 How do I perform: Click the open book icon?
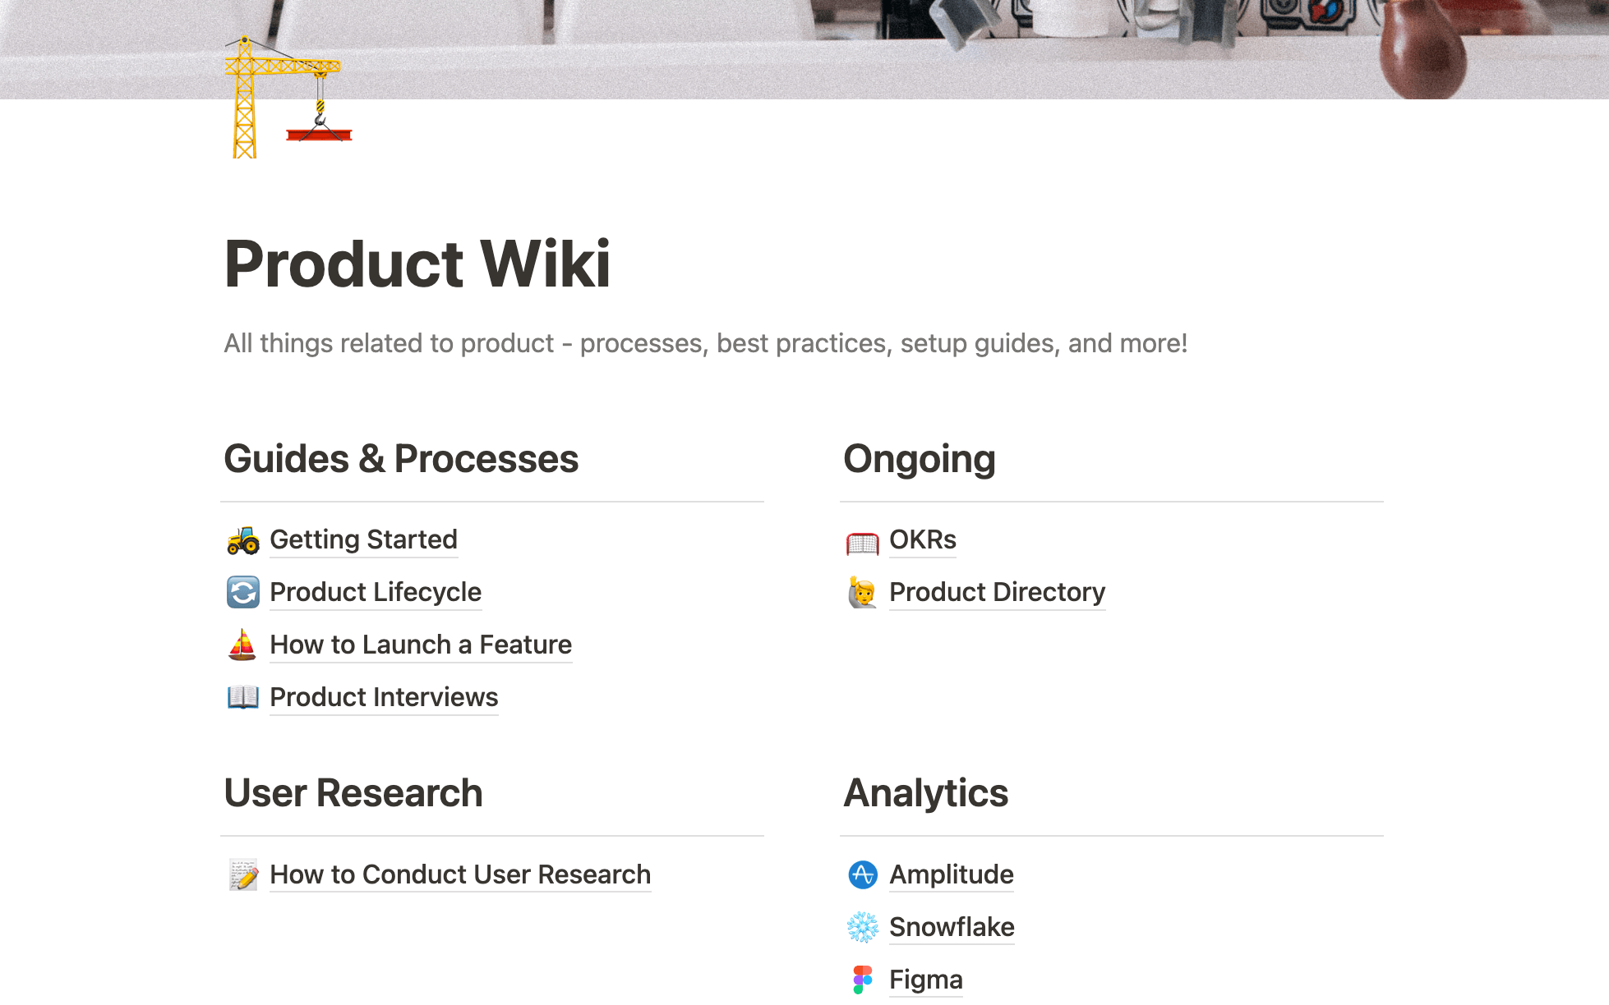click(242, 698)
